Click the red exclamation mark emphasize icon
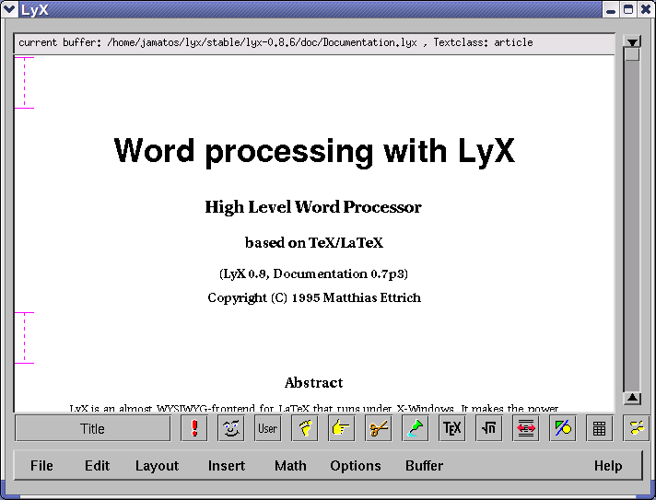656x500 pixels. (194, 428)
